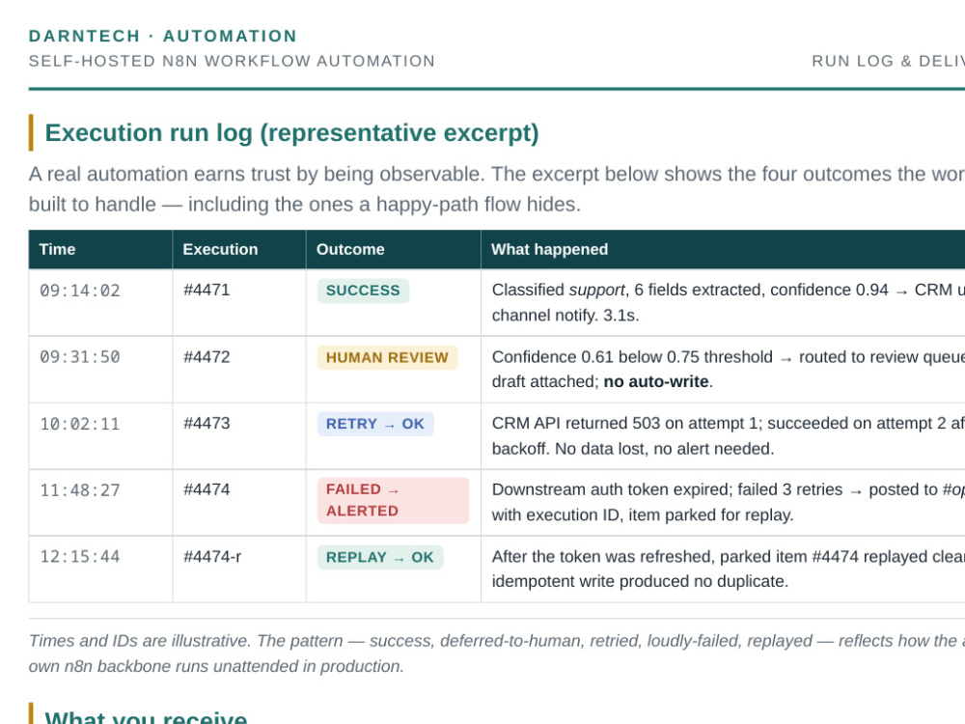Select the Execution run log heading
This screenshot has height=724, width=965.
pyautogui.click(x=291, y=132)
